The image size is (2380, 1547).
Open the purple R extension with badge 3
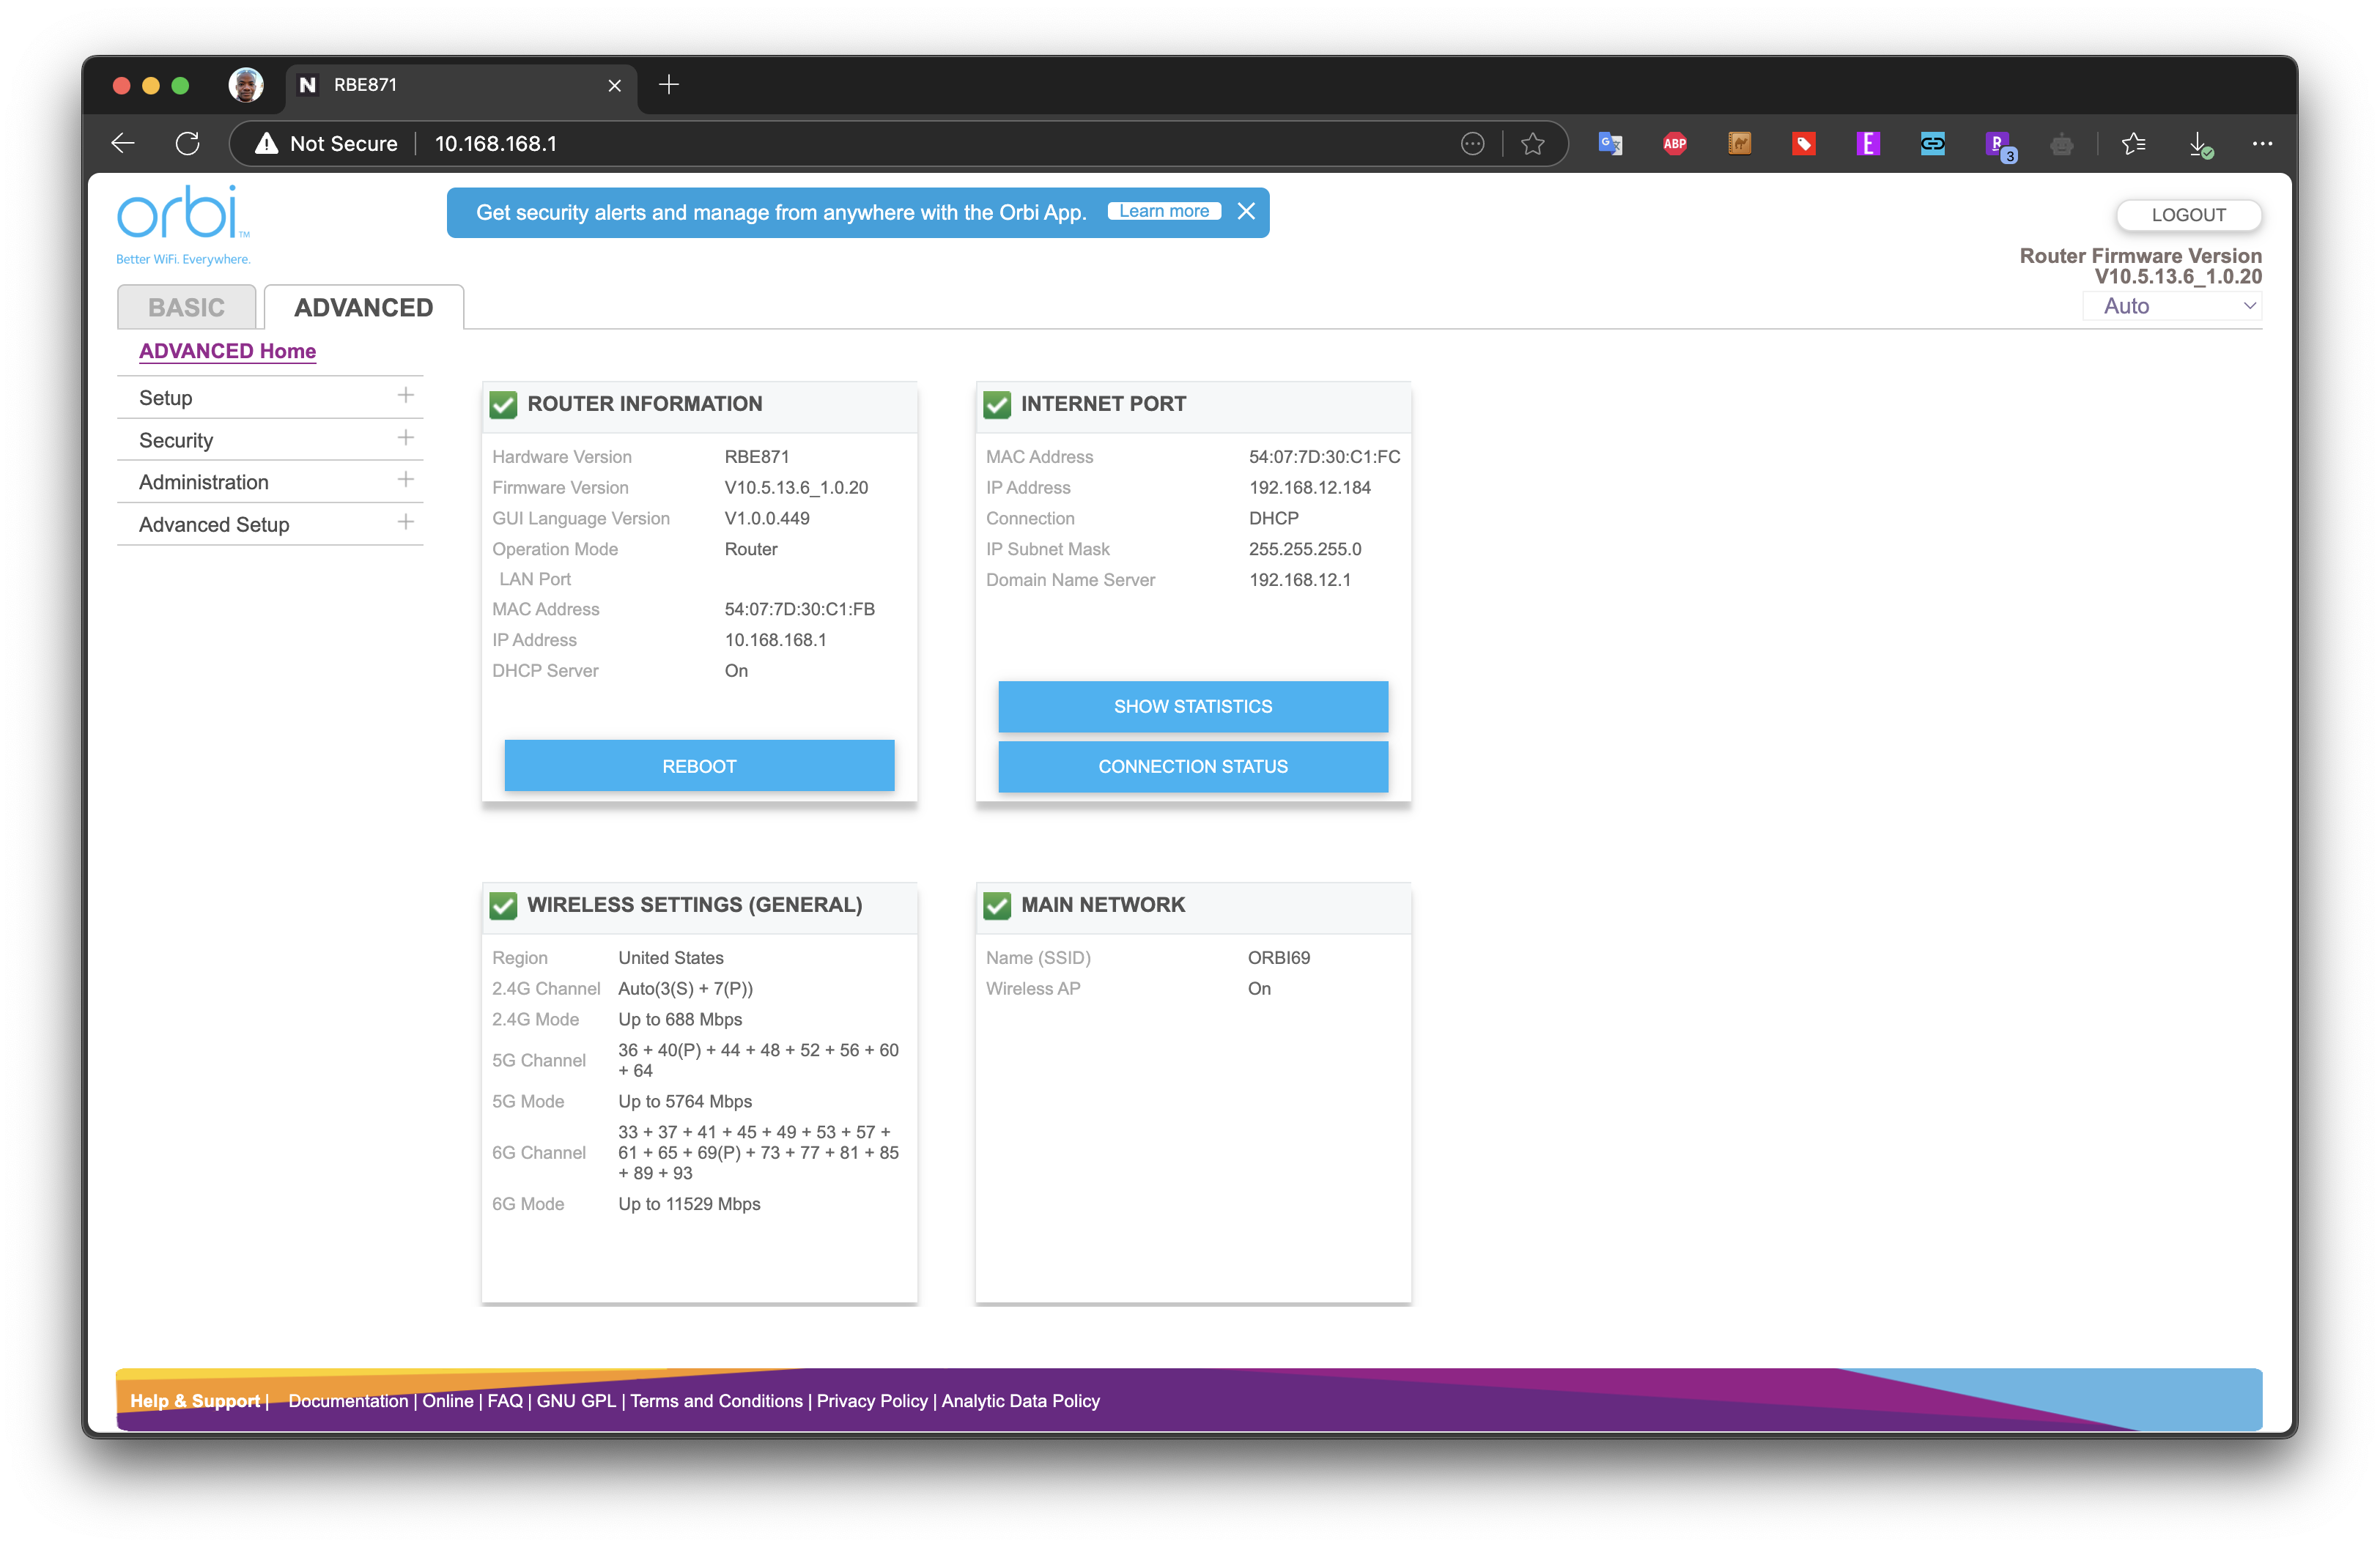[x=1999, y=146]
